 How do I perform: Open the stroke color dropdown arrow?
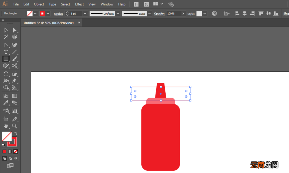click(48, 14)
